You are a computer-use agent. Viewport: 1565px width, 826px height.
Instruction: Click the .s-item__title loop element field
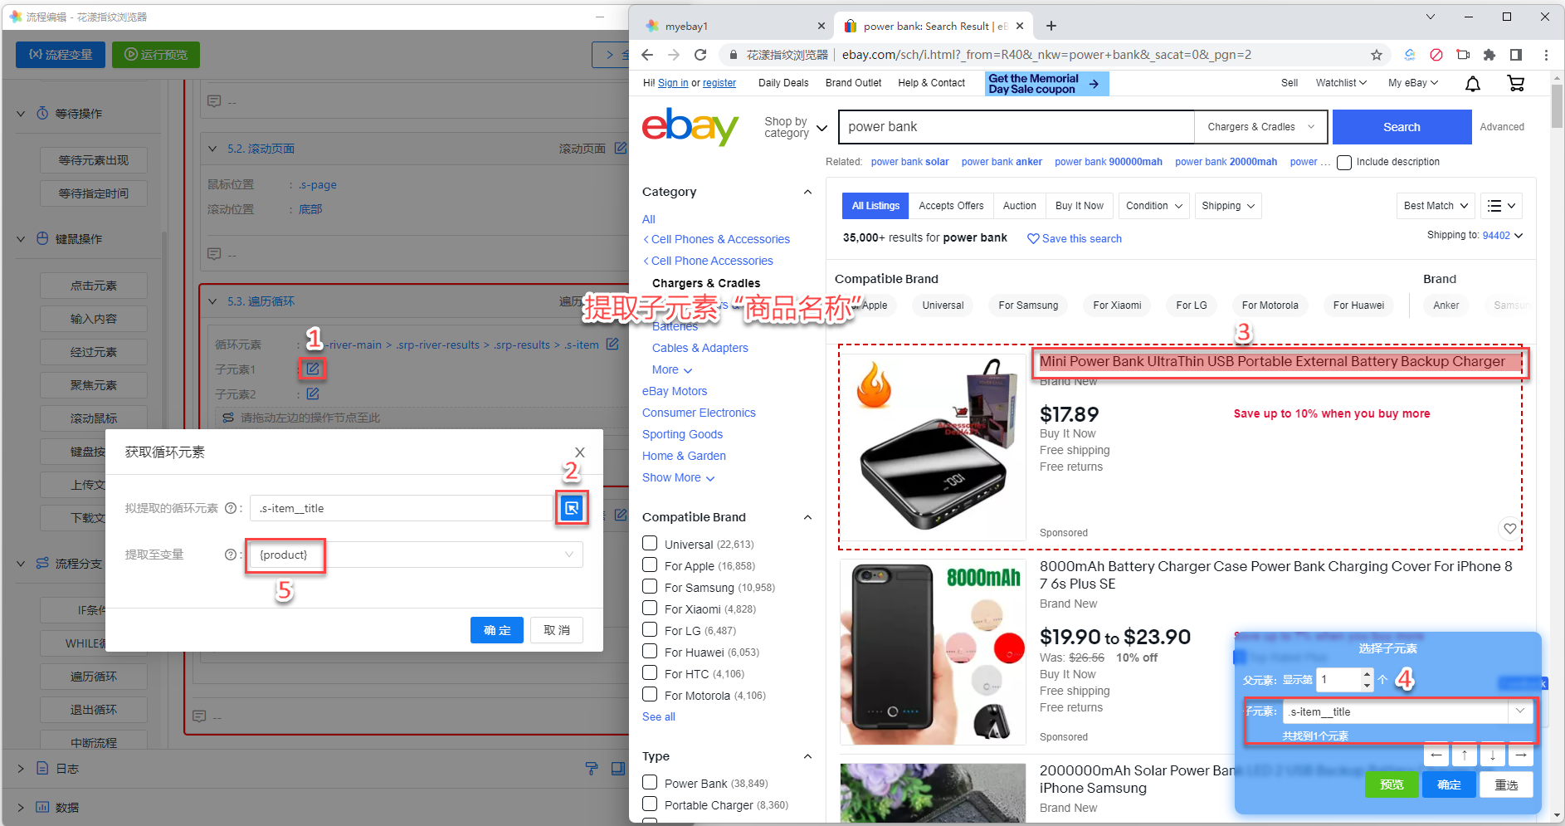402,508
